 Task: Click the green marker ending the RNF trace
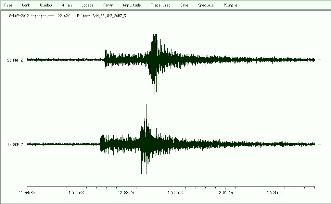pyautogui.click(x=319, y=60)
